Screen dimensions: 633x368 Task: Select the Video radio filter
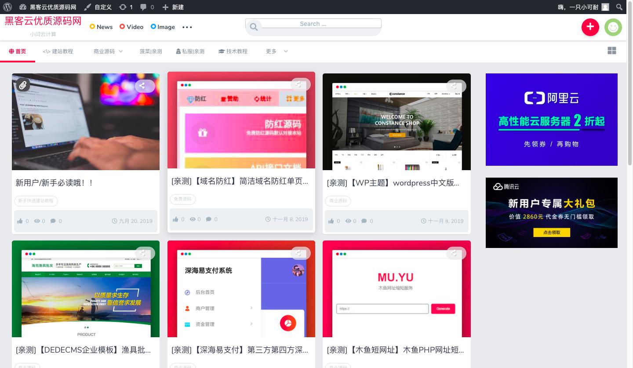[122, 27]
